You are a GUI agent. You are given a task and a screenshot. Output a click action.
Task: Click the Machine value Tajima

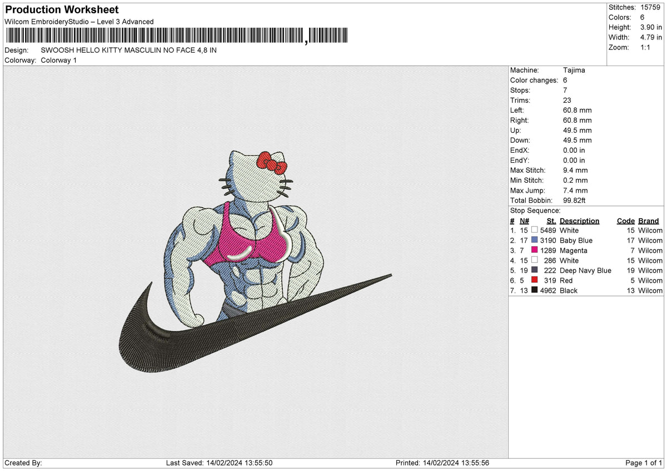pyautogui.click(x=574, y=70)
